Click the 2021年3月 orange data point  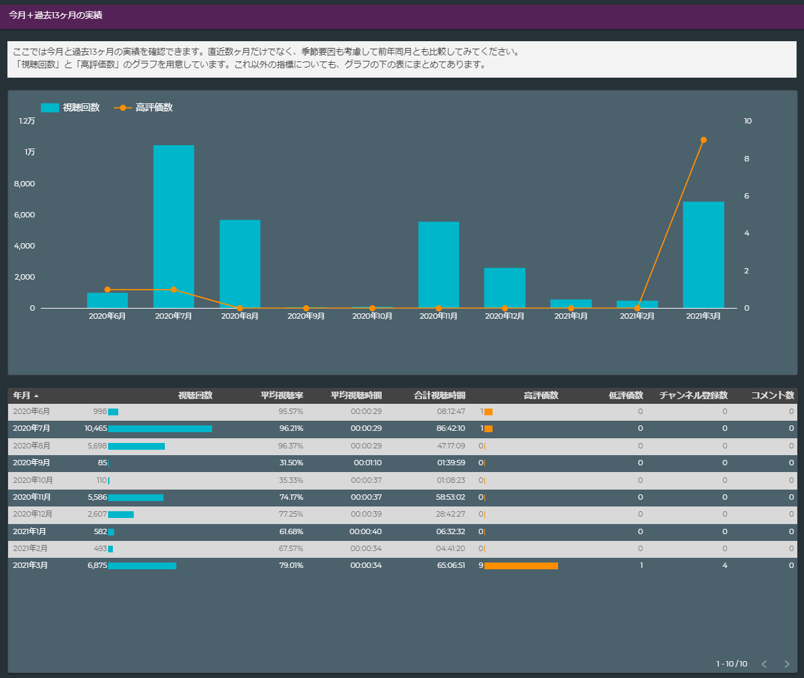(703, 140)
